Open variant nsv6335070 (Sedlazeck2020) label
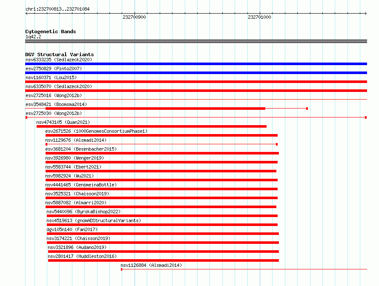 [x=59, y=86]
